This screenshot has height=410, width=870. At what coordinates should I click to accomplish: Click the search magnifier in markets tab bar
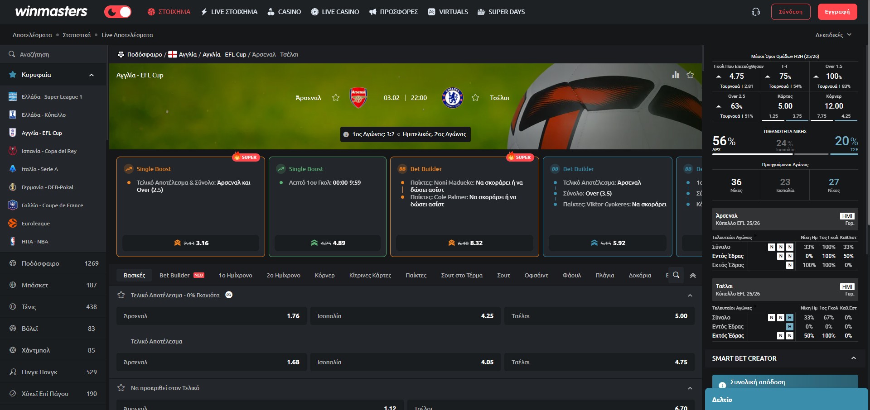click(676, 275)
